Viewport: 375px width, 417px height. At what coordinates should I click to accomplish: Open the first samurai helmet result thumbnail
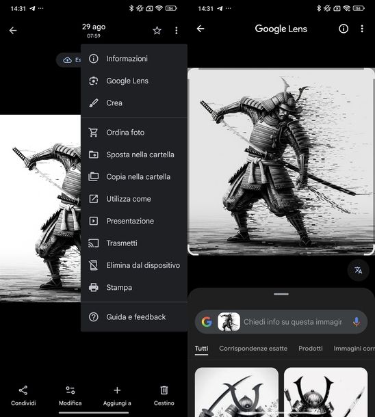237,392
